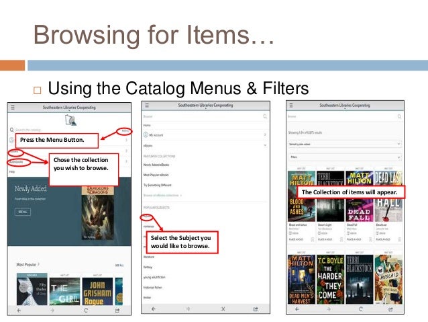Click the library logo on the home screen
This screenshot has height=322, width=428.
[x=70, y=120]
